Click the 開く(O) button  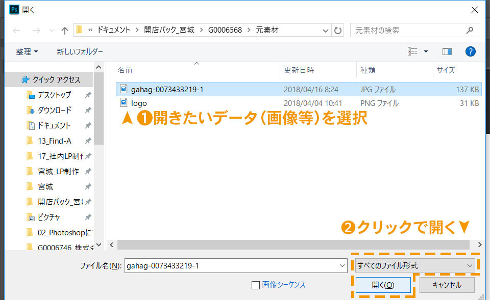pyautogui.click(x=383, y=285)
